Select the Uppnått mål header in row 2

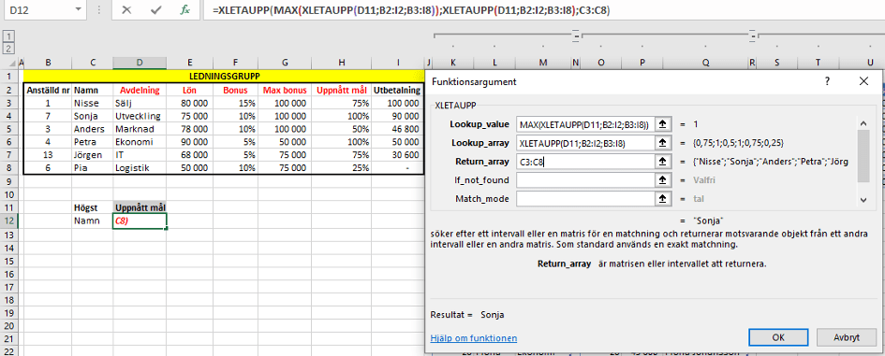(342, 90)
